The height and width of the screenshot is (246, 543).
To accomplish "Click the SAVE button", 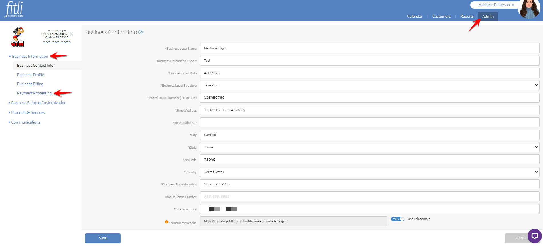I will click(x=103, y=238).
